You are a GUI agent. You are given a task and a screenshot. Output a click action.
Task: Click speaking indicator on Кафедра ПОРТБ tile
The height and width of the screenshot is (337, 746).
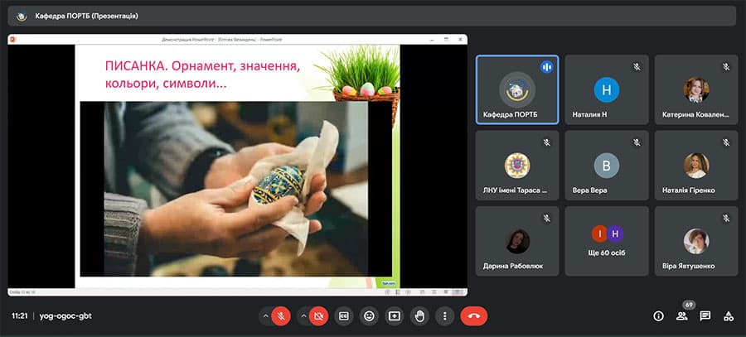point(547,67)
